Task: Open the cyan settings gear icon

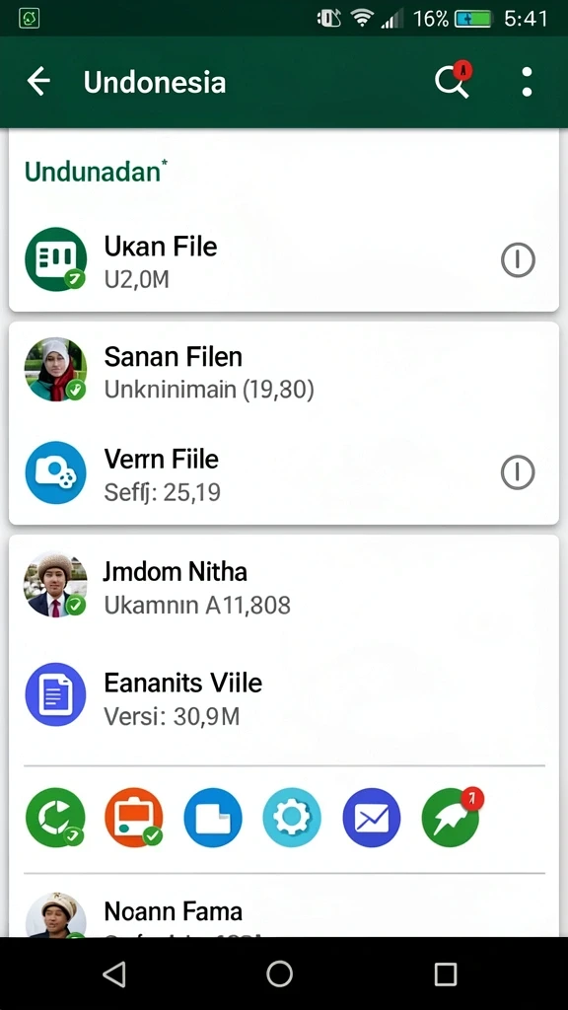Action: (292, 818)
